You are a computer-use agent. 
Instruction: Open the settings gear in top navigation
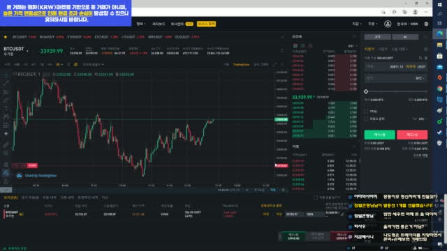pyautogui.click(x=426, y=24)
